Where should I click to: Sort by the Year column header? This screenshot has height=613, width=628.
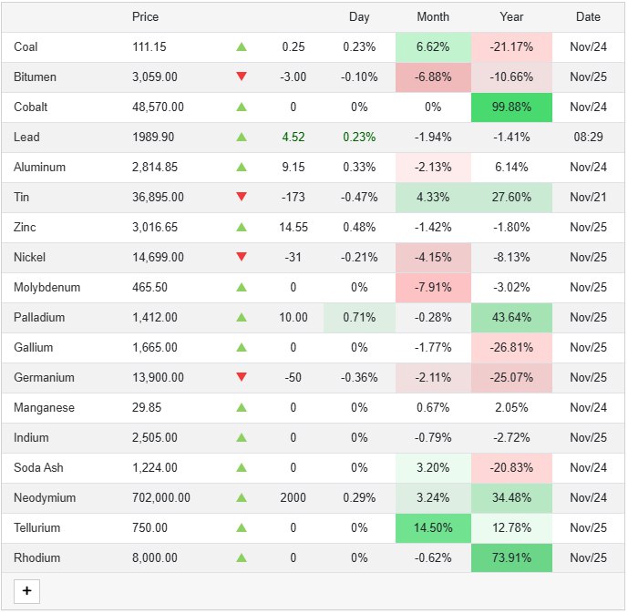click(511, 17)
